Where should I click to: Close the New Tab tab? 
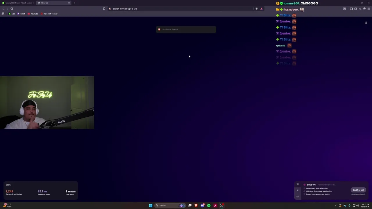[x=69, y=3]
